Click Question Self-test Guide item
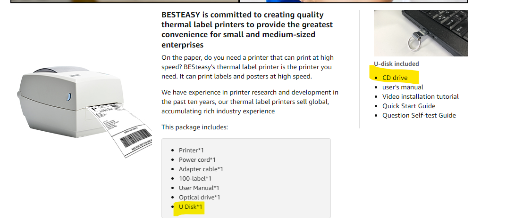506x222 pixels. pyautogui.click(x=419, y=115)
